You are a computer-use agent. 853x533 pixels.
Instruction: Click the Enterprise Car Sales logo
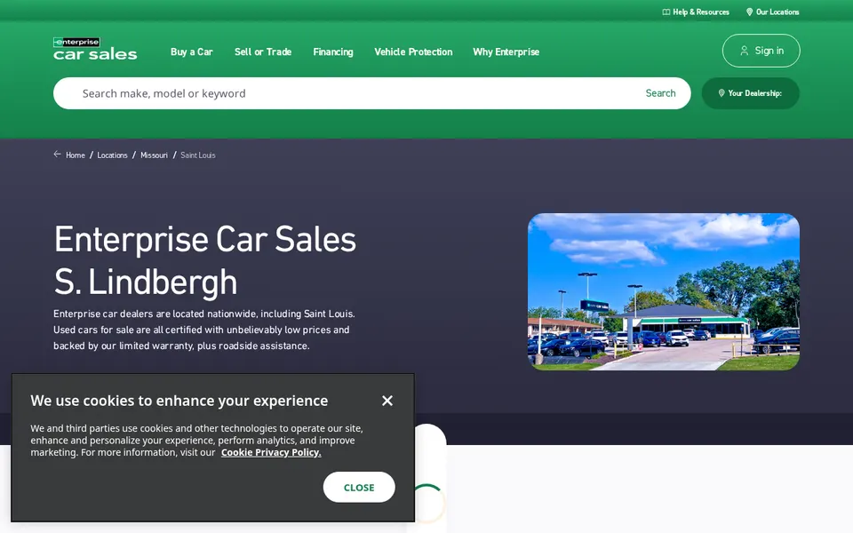point(95,48)
